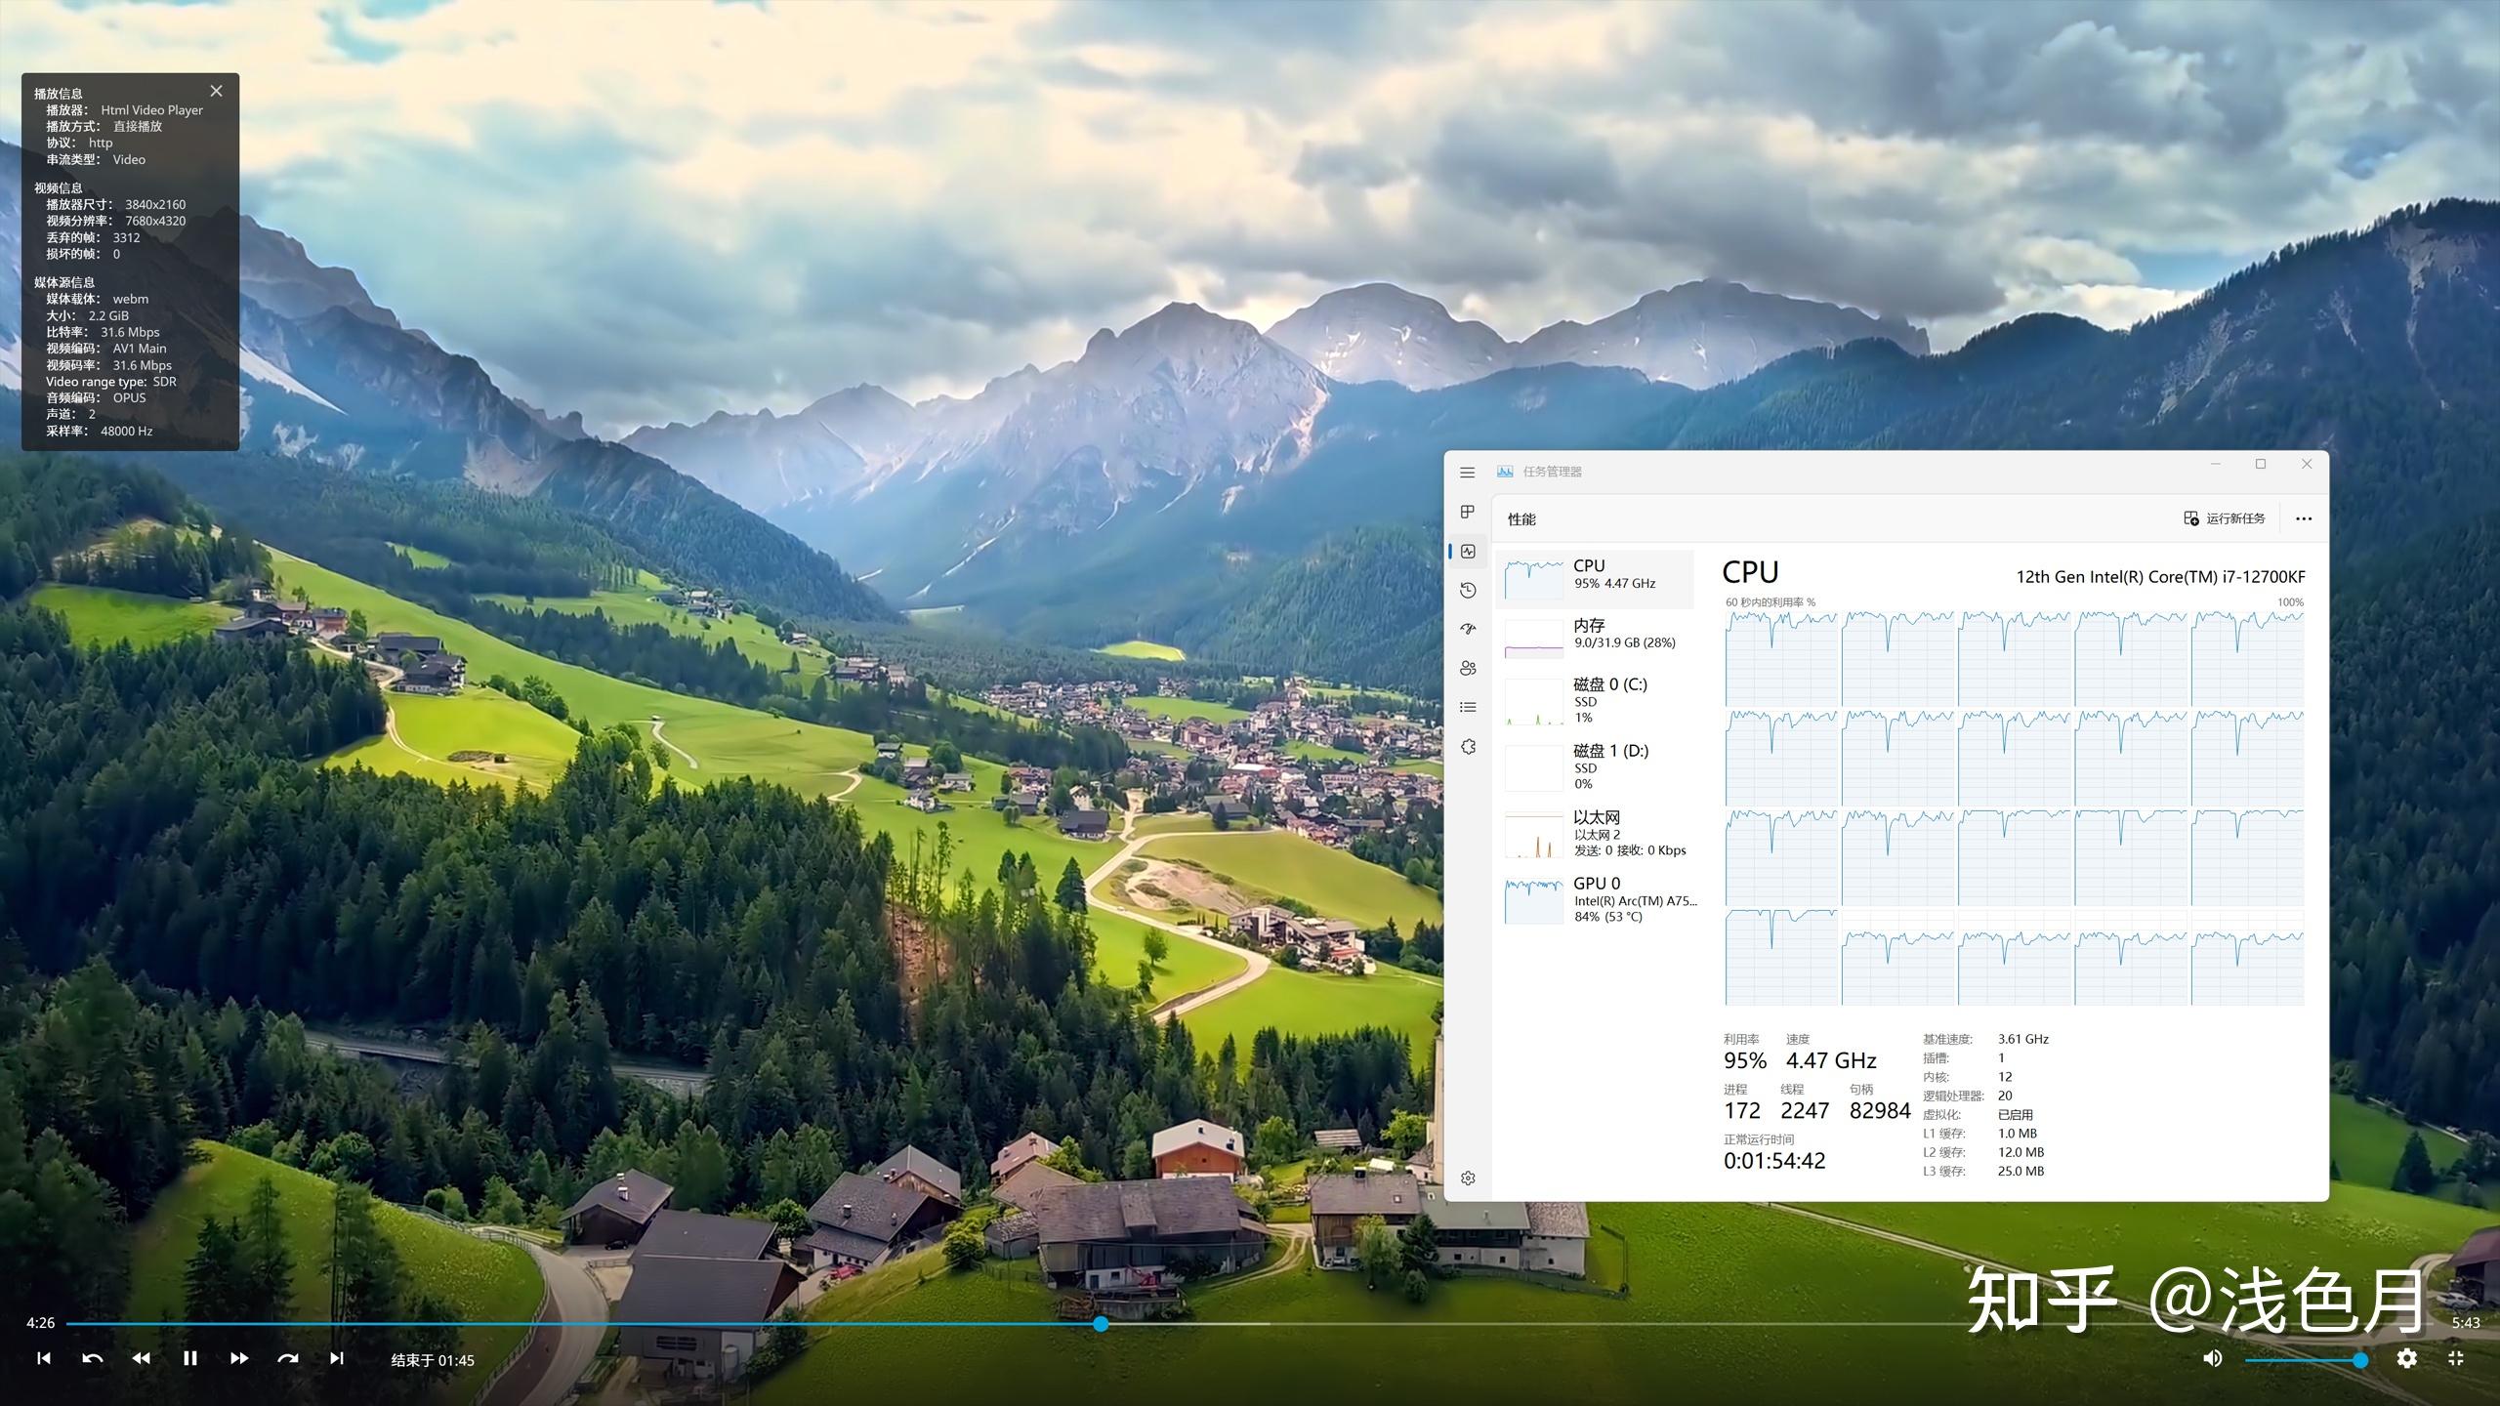Screen dimensions: 2500x1406
Task: Click the fast forward button
Action: [238, 1358]
